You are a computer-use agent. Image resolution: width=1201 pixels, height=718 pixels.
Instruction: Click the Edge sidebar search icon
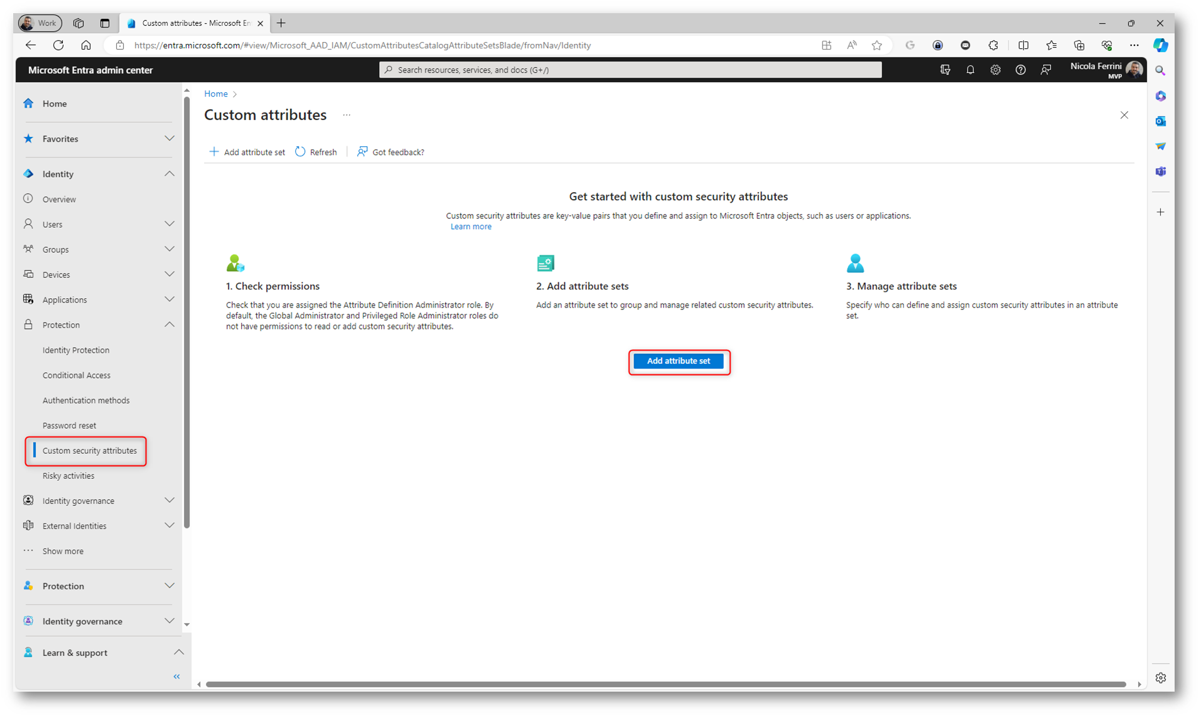click(x=1160, y=71)
